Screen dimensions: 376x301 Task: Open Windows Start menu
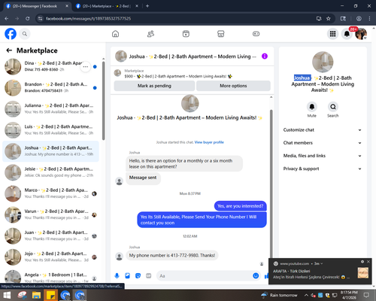pos(7,295)
